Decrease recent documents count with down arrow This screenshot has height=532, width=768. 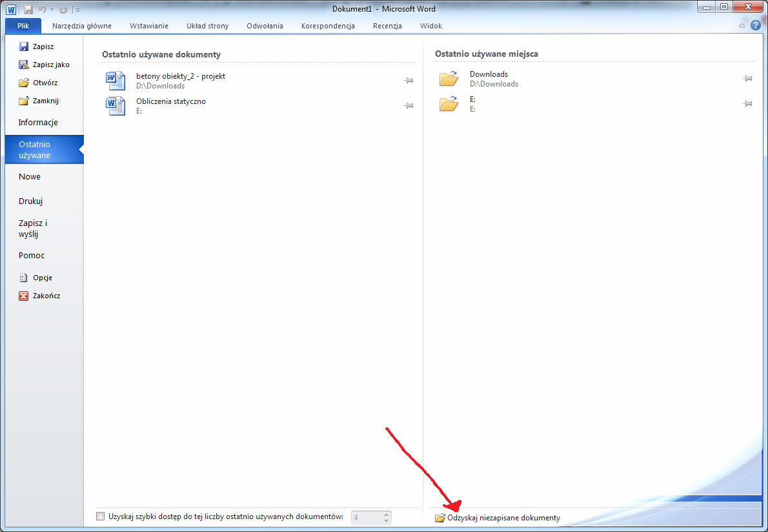[387, 521]
